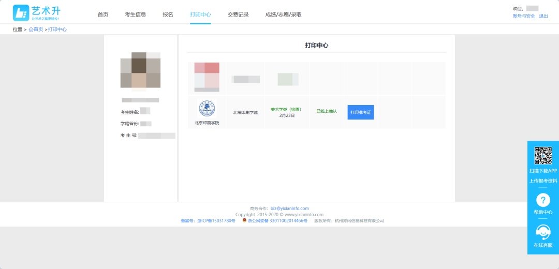Image resolution: width=559 pixels, height=269 pixels.
Task: Open the 帮助中心 question mark icon
Action: tap(543, 200)
